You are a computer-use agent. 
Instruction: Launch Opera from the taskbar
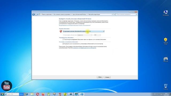coord(38,94)
